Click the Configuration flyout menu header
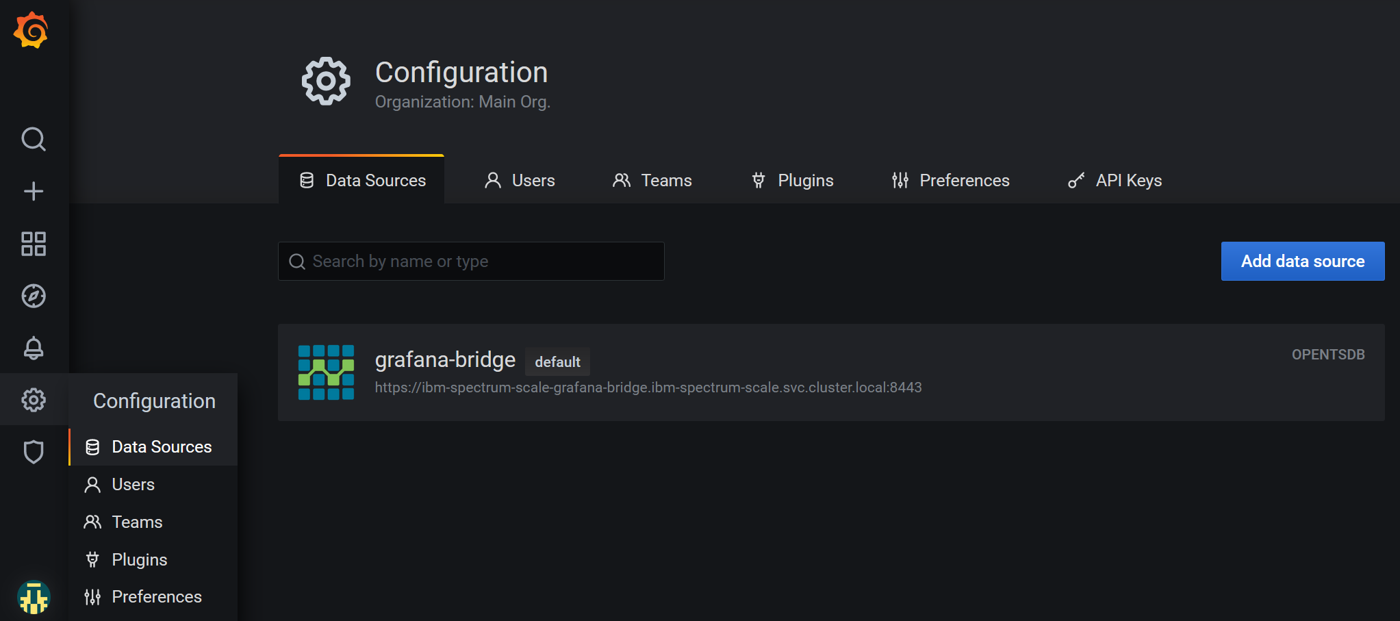 click(x=154, y=401)
